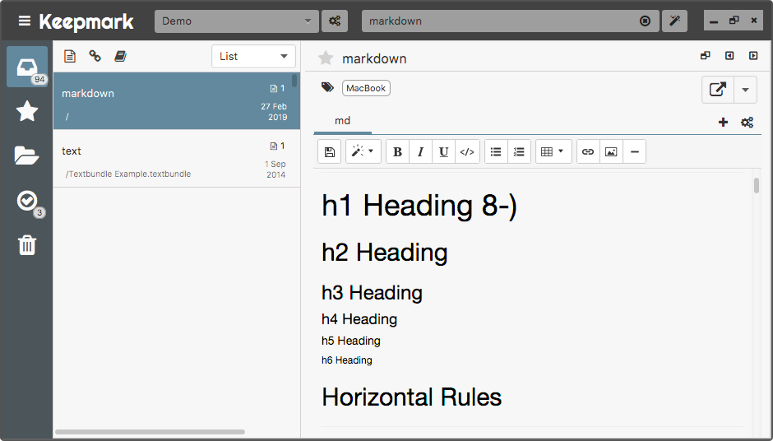Click the editor vertical scrollbar
Image resolution: width=773 pixels, height=441 pixels.
point(757,185)
